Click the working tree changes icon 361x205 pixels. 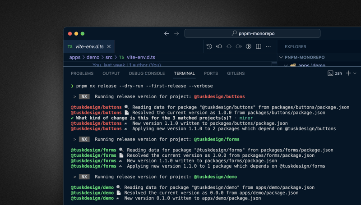pyautogui.click(x=229, y=46)
